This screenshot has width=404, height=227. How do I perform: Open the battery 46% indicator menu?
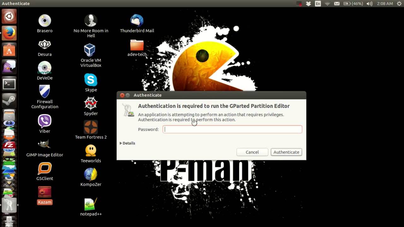click(353, 4)
